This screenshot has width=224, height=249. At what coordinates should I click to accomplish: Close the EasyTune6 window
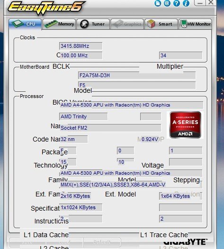pos(211,3)
